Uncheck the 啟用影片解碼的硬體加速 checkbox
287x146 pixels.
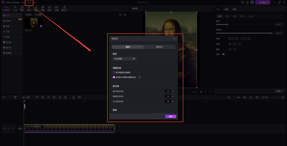pyautogui.click(x=114, y=77)
